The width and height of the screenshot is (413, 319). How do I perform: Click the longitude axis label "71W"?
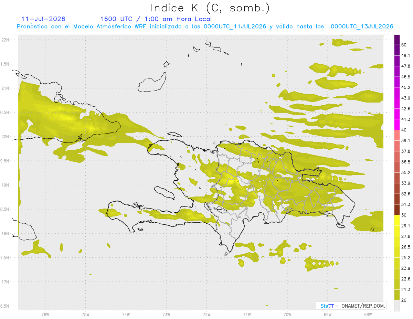pos(247,315)
